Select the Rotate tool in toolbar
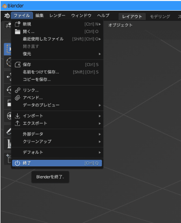The image size is (181, 223). pyautogui.click(x=8, y=90)
